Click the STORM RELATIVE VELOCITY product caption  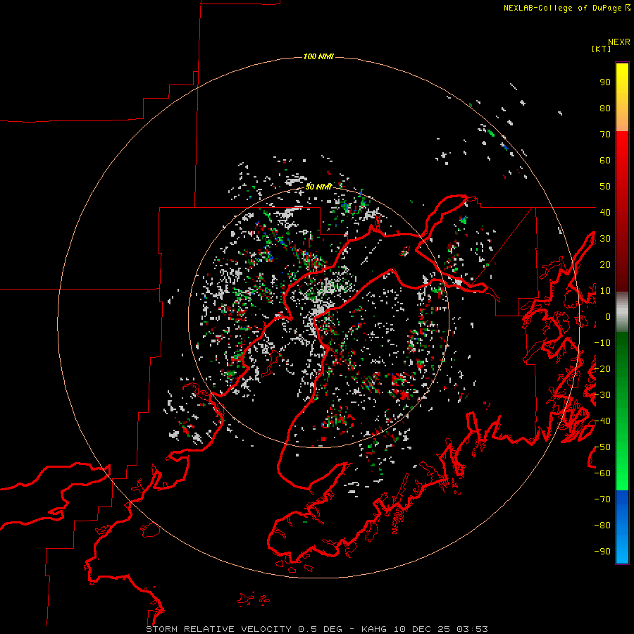tap(218, 629)
